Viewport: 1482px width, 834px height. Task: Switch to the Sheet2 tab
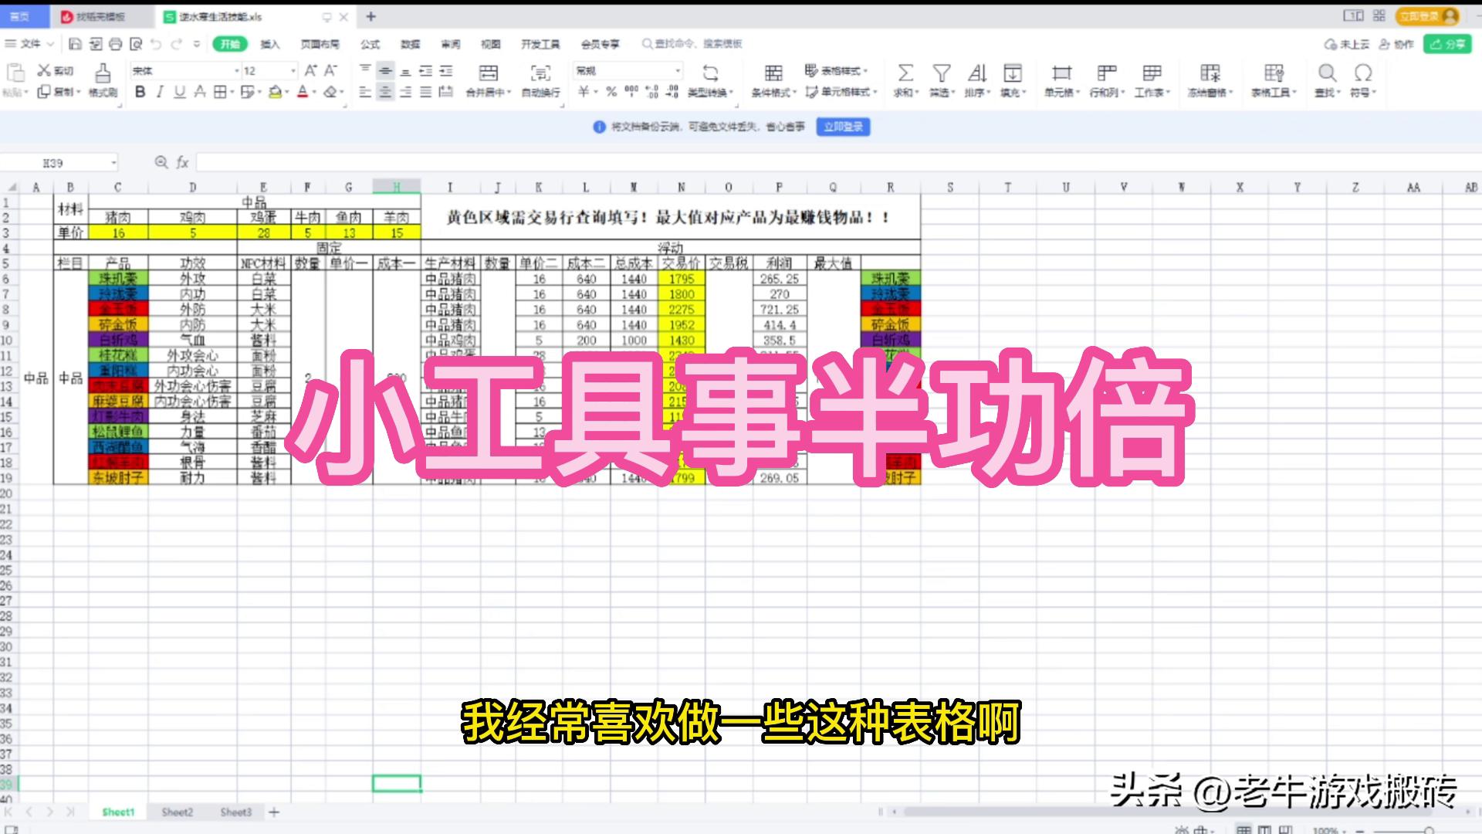click(x=177, y=812)
